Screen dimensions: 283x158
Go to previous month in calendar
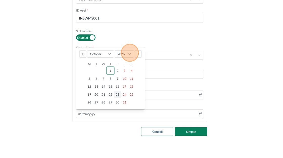point(83,54)
